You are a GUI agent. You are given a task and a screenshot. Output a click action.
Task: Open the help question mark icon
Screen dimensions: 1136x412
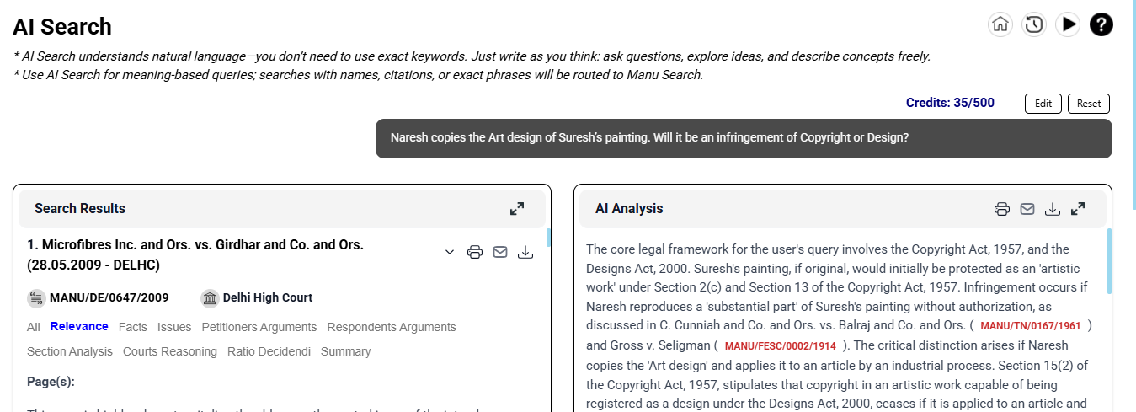(1101, 24)
